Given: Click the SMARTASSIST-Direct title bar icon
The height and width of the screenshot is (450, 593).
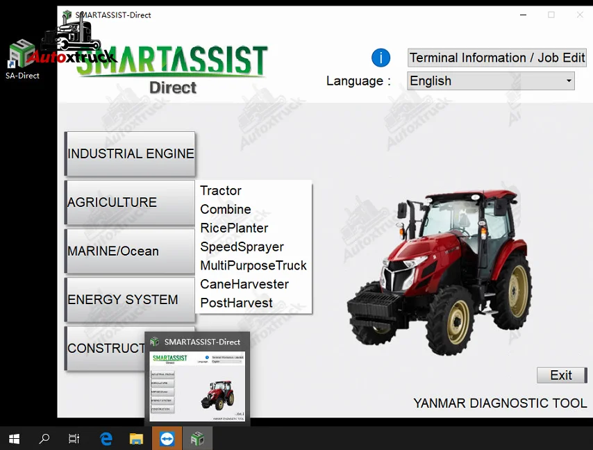Looking at the screenshot, I should pyautogui.click(x=67, y=15).
